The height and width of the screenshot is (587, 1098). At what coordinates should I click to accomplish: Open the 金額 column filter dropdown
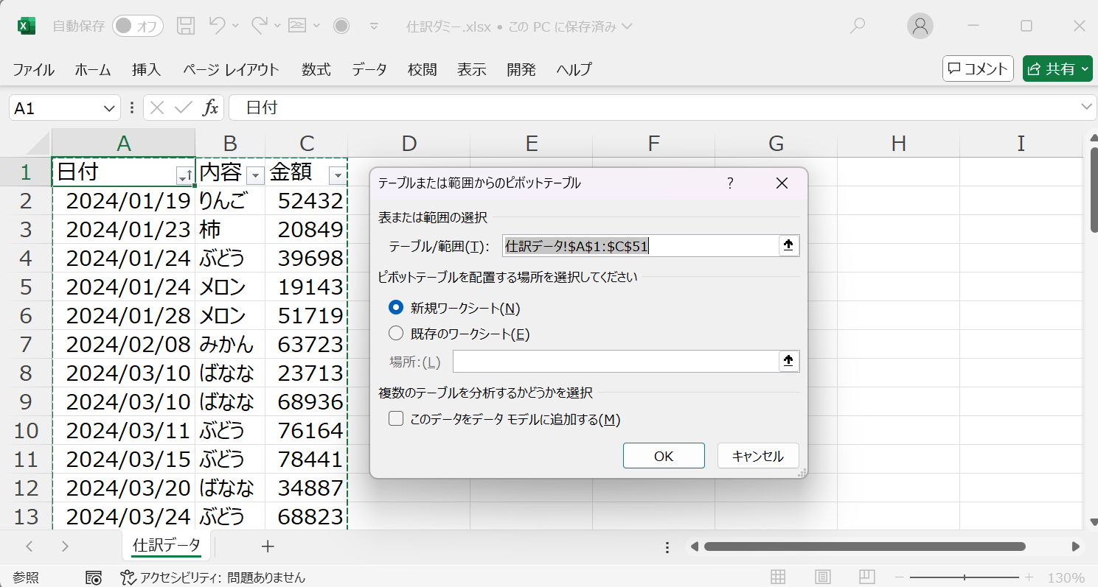(x=337, y=175)
